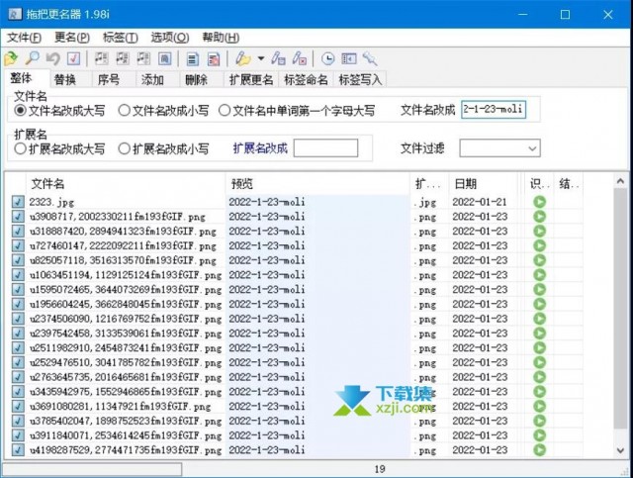Click the undo arrow toolbar icon
633x478 pixels.
coord(52,59)
